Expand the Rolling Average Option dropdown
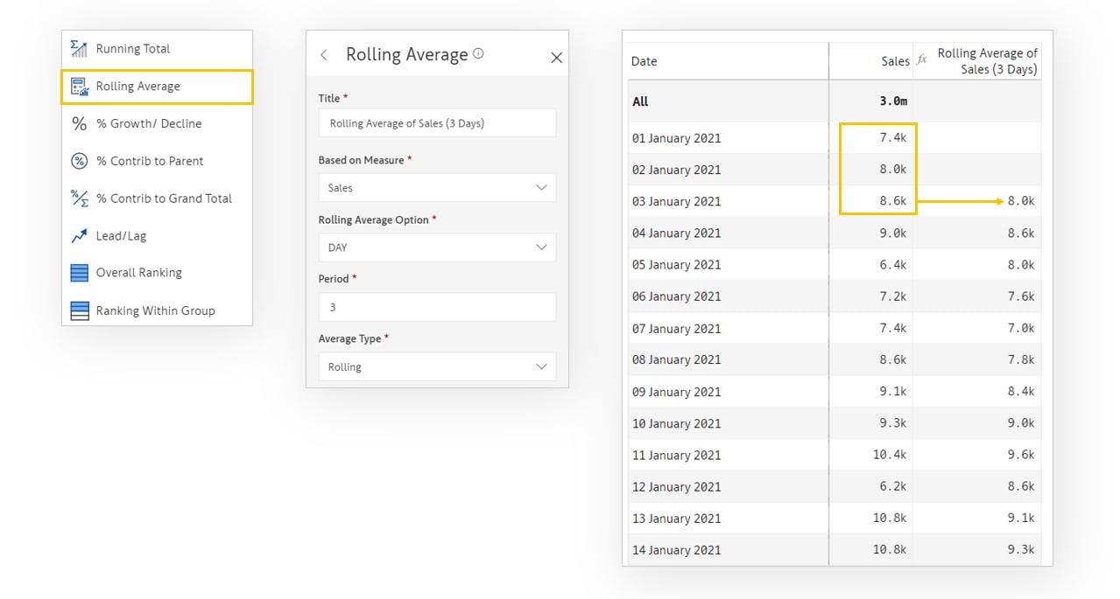Screen dimensions: 1120x599 (x=437, y=247)
